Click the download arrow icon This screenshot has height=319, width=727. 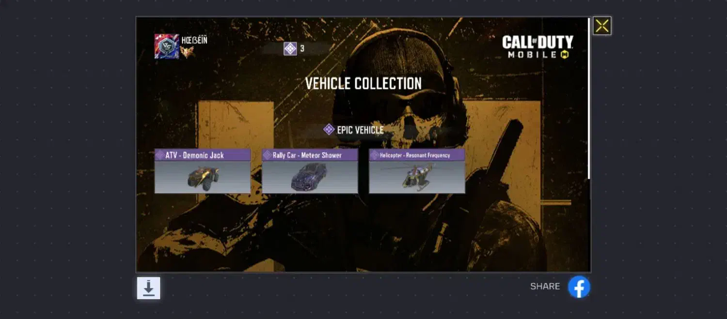148,288
